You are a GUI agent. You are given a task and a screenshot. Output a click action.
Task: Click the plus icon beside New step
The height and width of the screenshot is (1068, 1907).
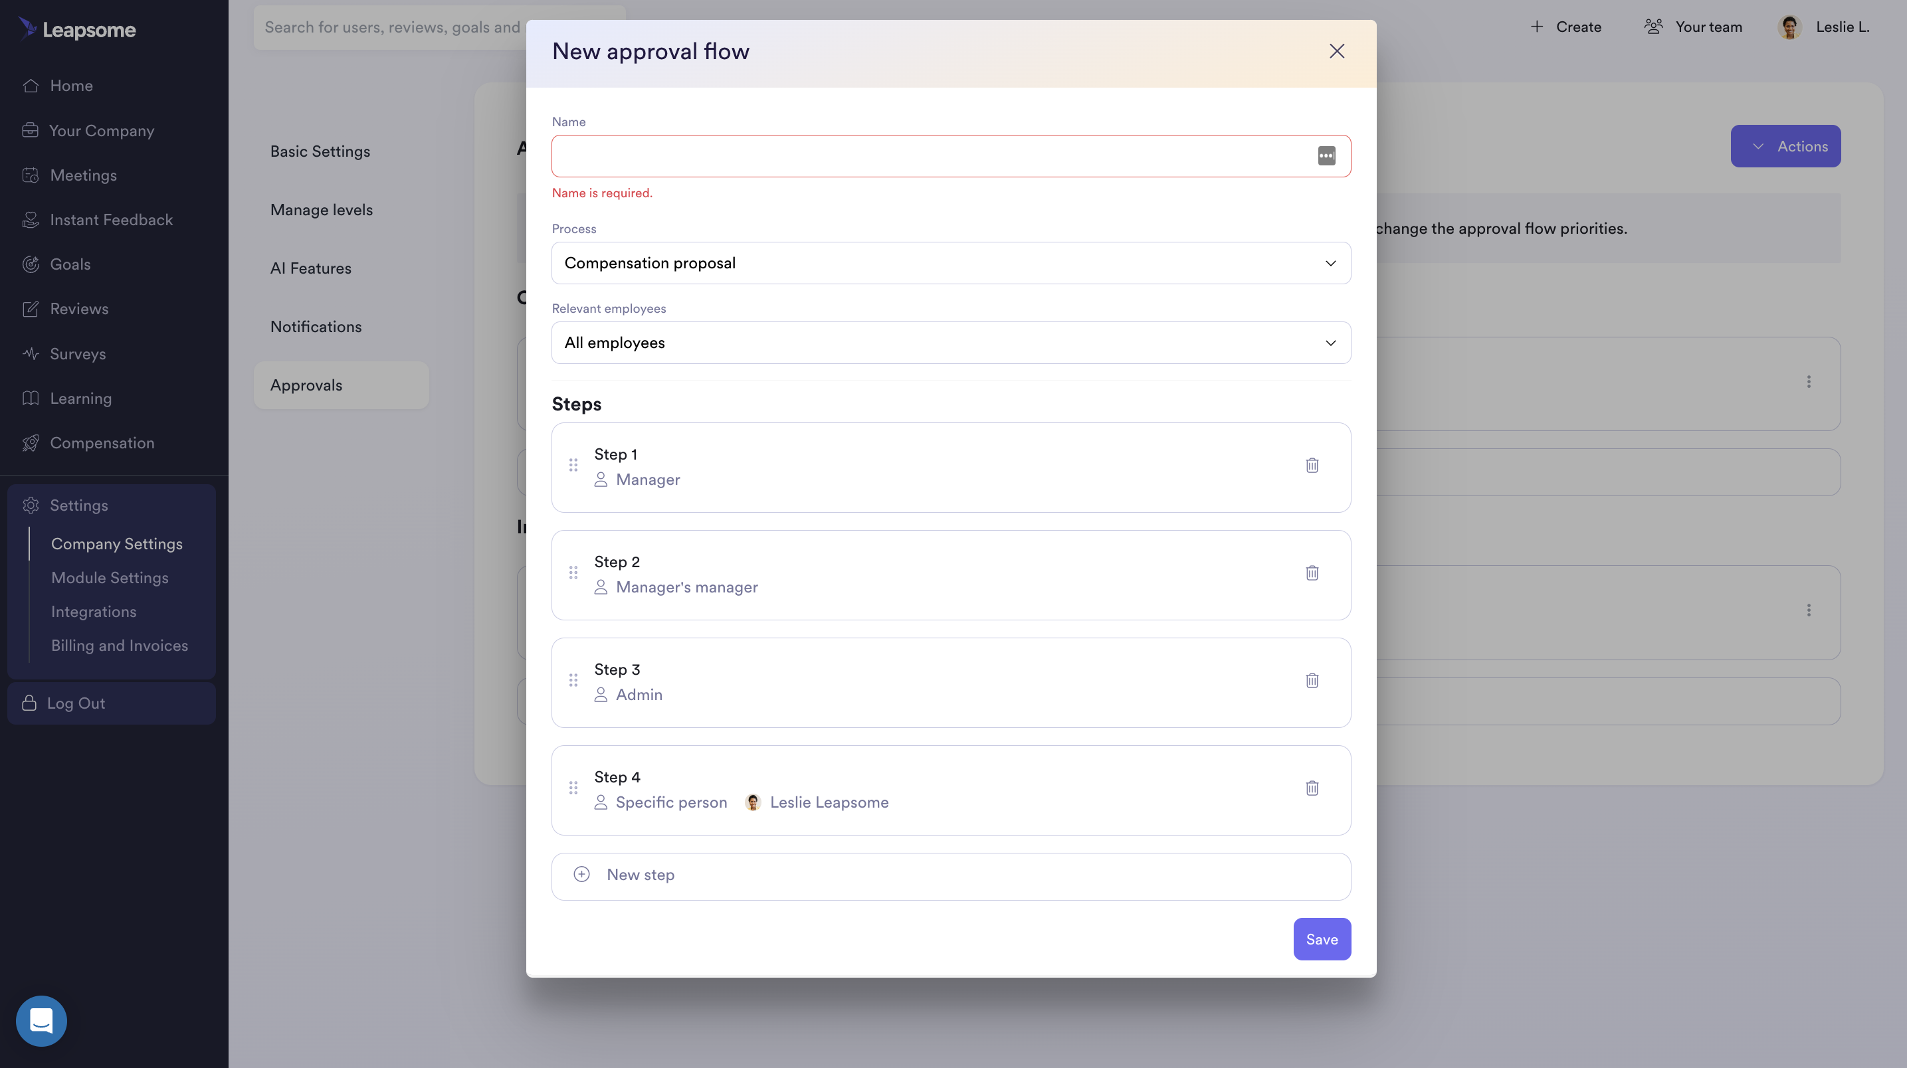click(x=582, y=875)
